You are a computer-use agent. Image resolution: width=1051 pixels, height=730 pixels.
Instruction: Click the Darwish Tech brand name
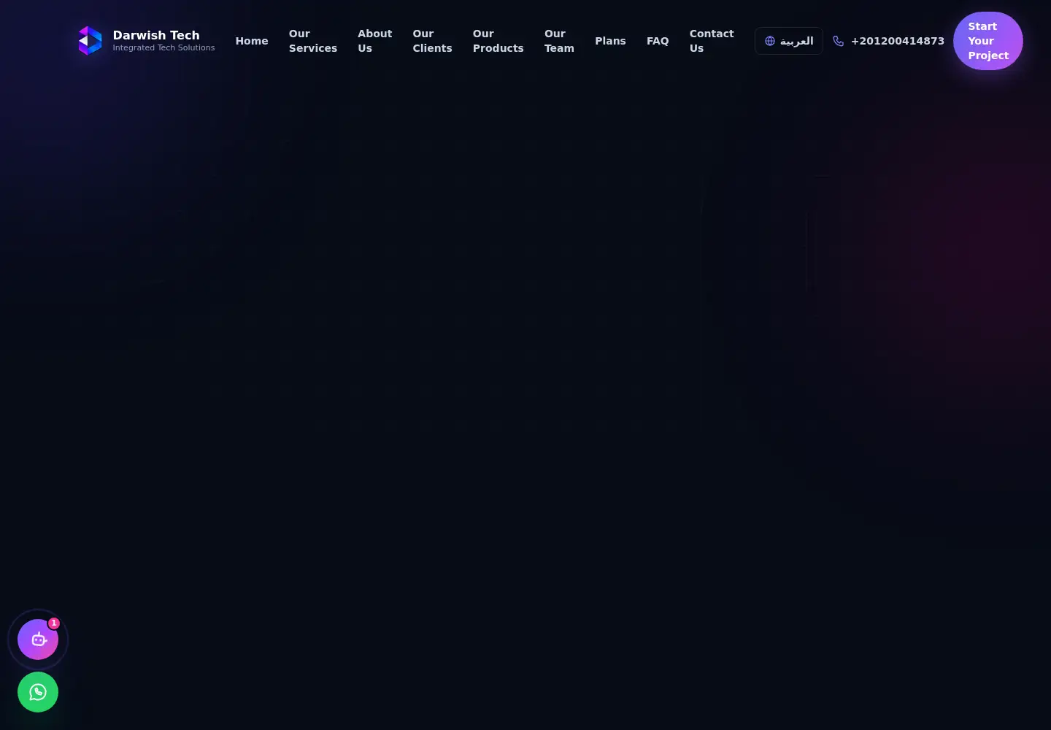(x=156, y=35)
